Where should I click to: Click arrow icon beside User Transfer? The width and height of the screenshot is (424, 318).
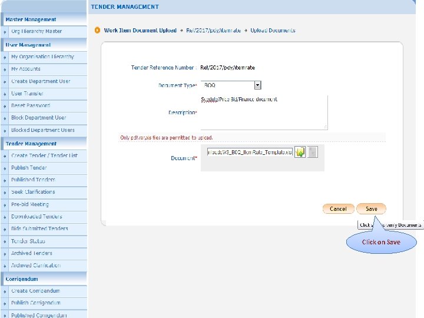click(5, 94)
